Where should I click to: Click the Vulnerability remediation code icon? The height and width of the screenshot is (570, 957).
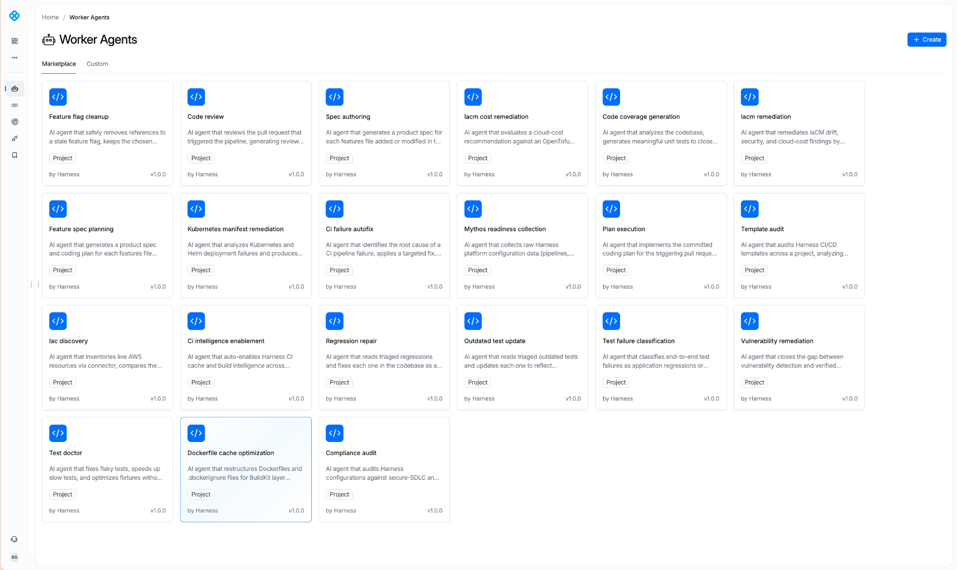coord(750,321)
